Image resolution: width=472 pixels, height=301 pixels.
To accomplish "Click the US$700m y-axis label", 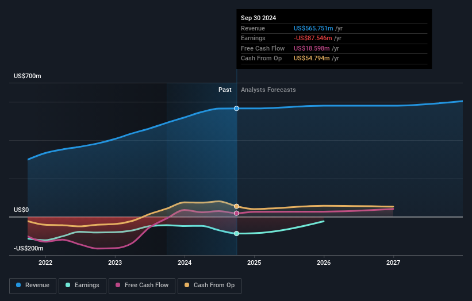I will (28, 76).
